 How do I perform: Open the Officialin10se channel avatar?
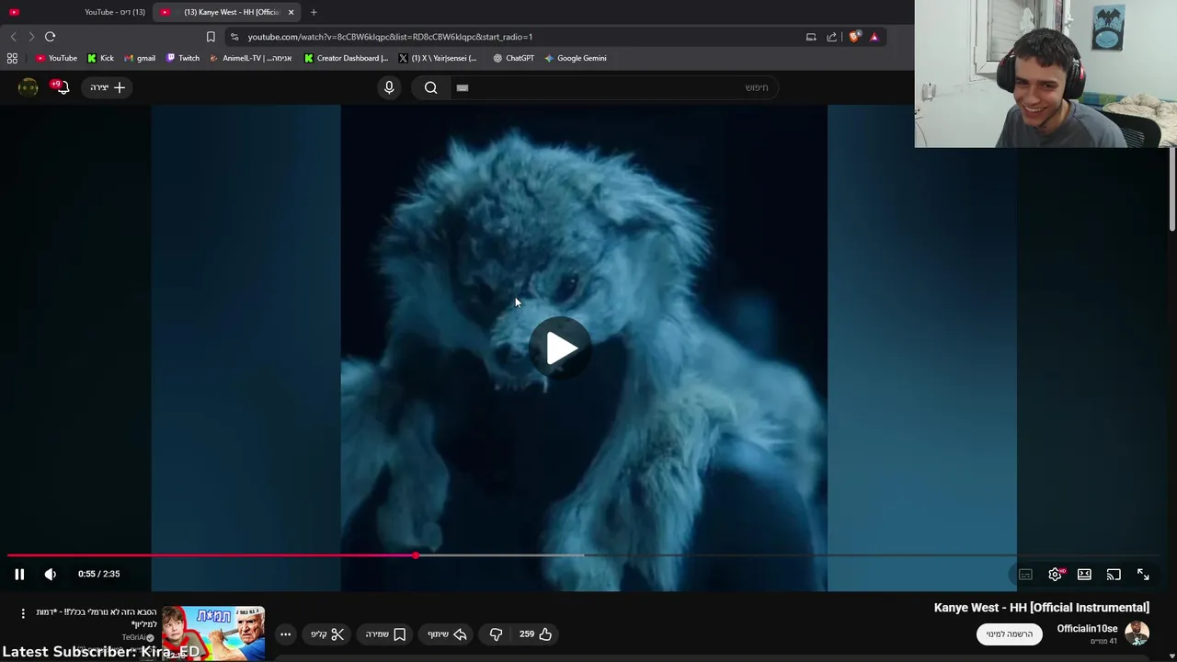pyautogui.click(x=1137, y=633)
